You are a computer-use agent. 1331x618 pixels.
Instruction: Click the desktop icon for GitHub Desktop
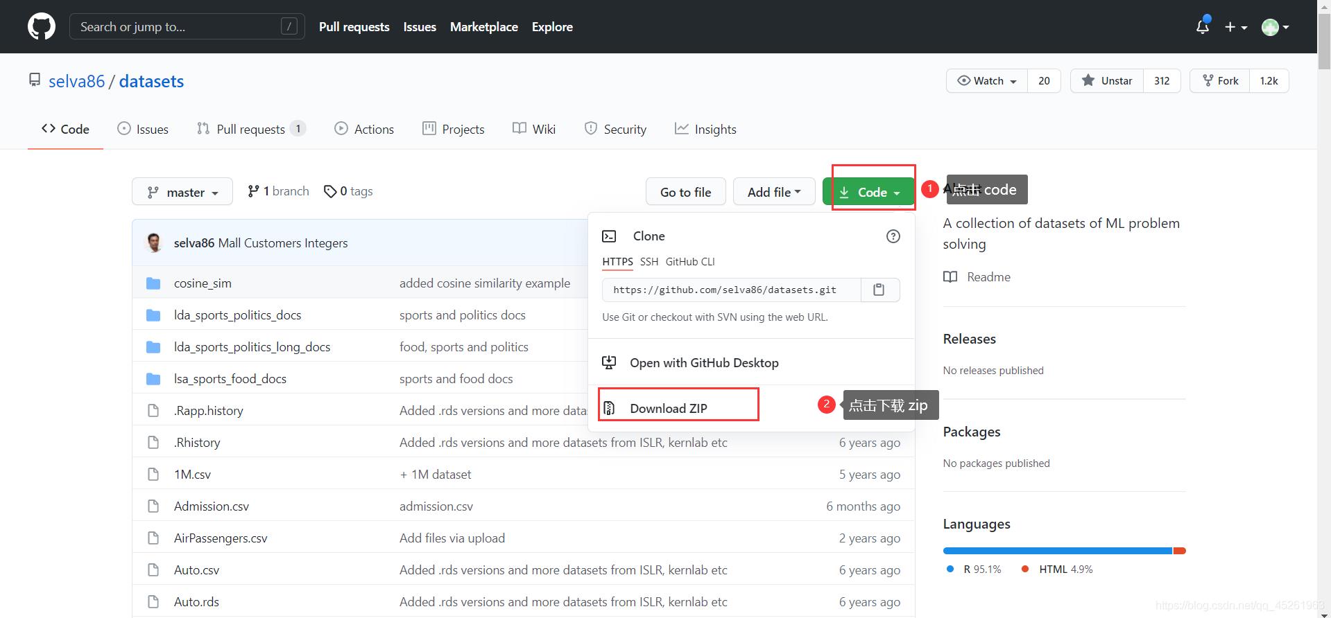(609, 362)
